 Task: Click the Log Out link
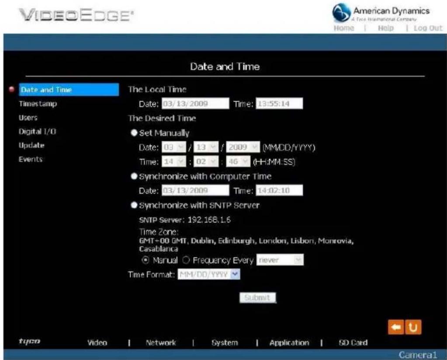428,28
